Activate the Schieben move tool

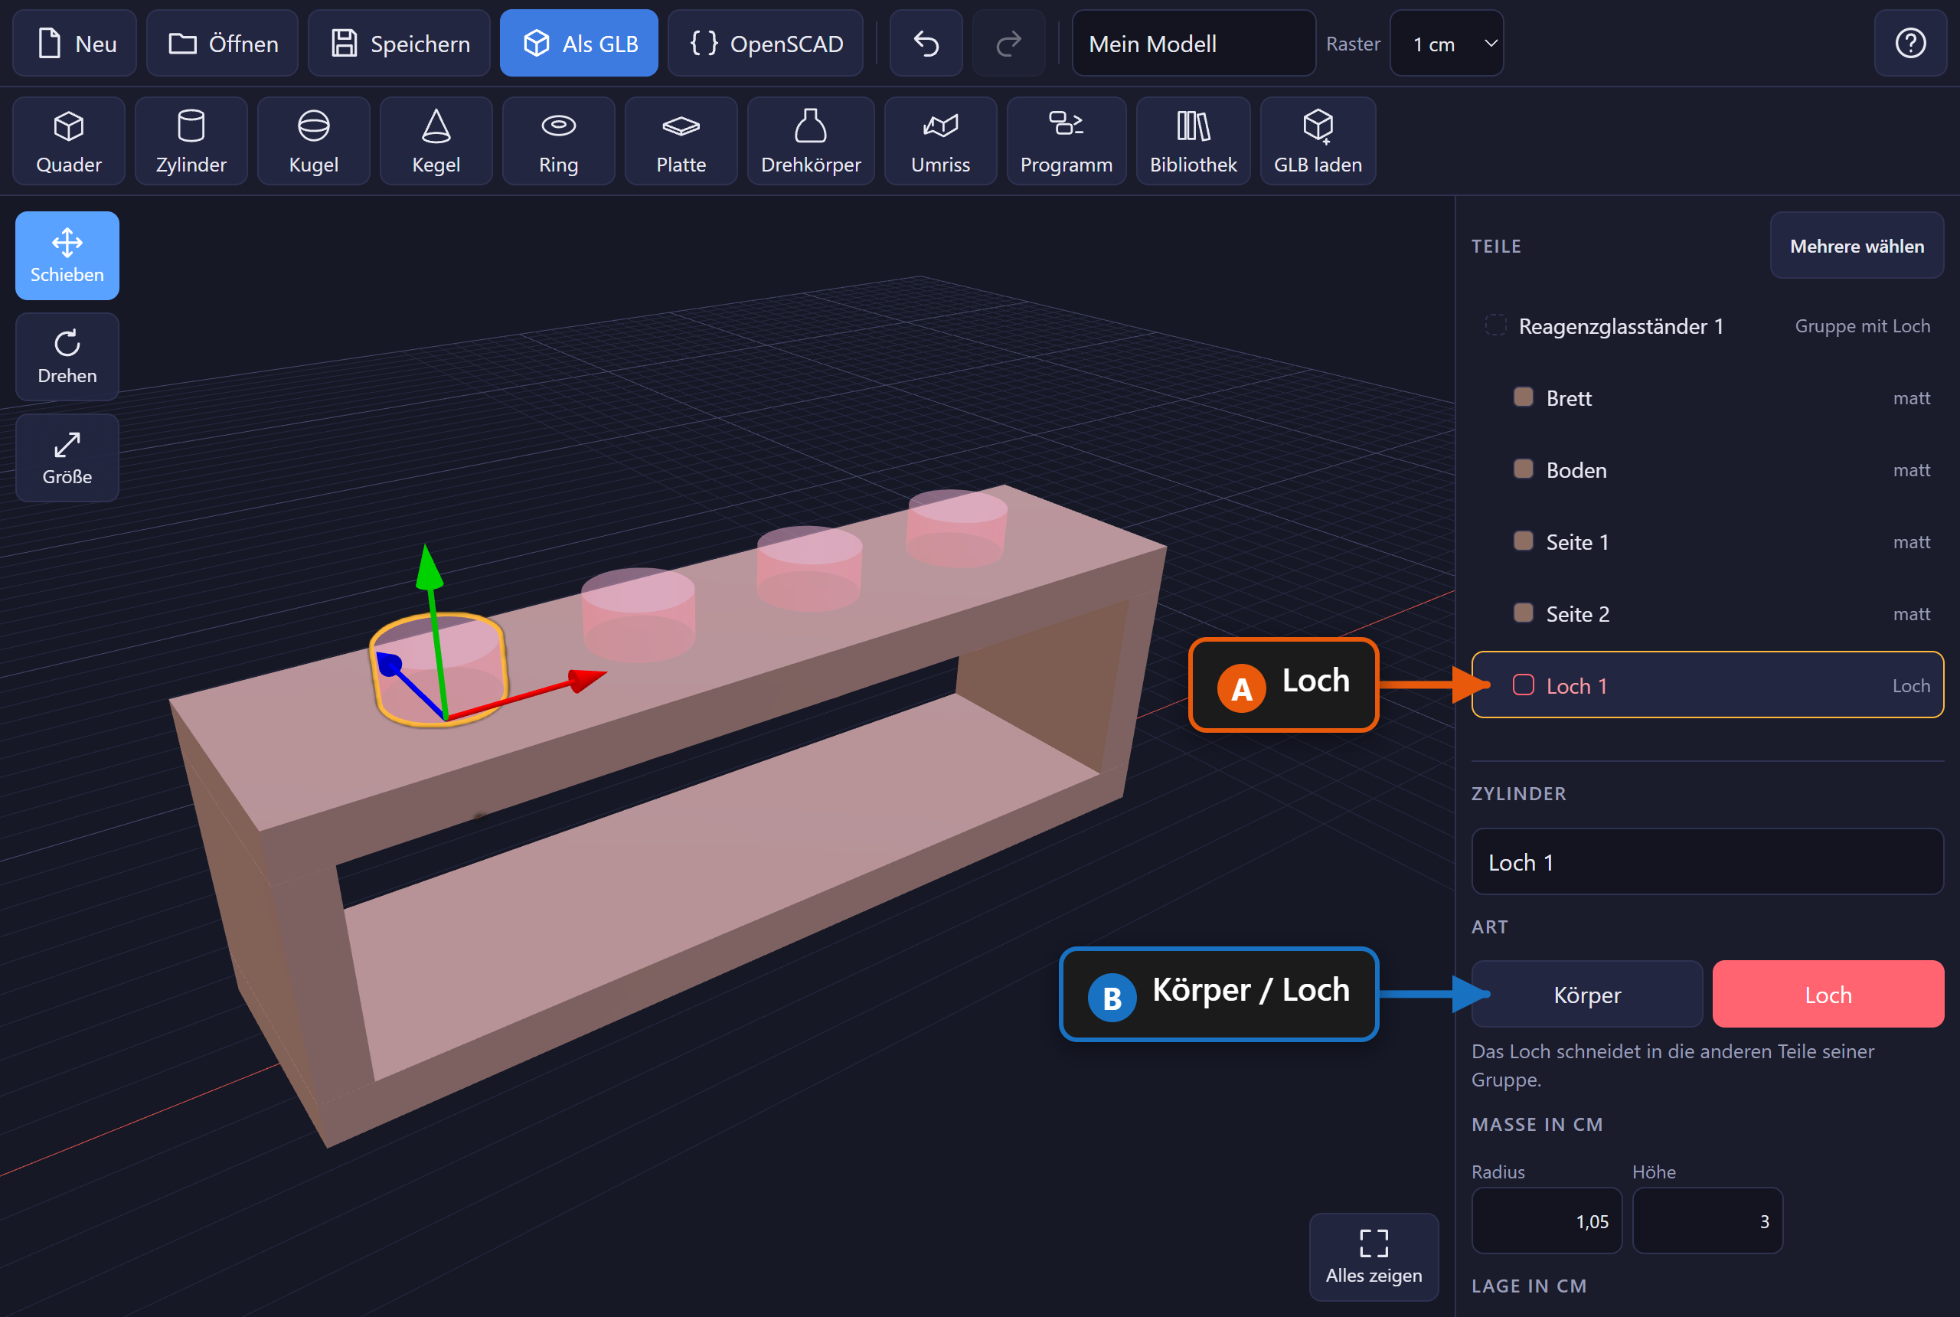[67, 255]
